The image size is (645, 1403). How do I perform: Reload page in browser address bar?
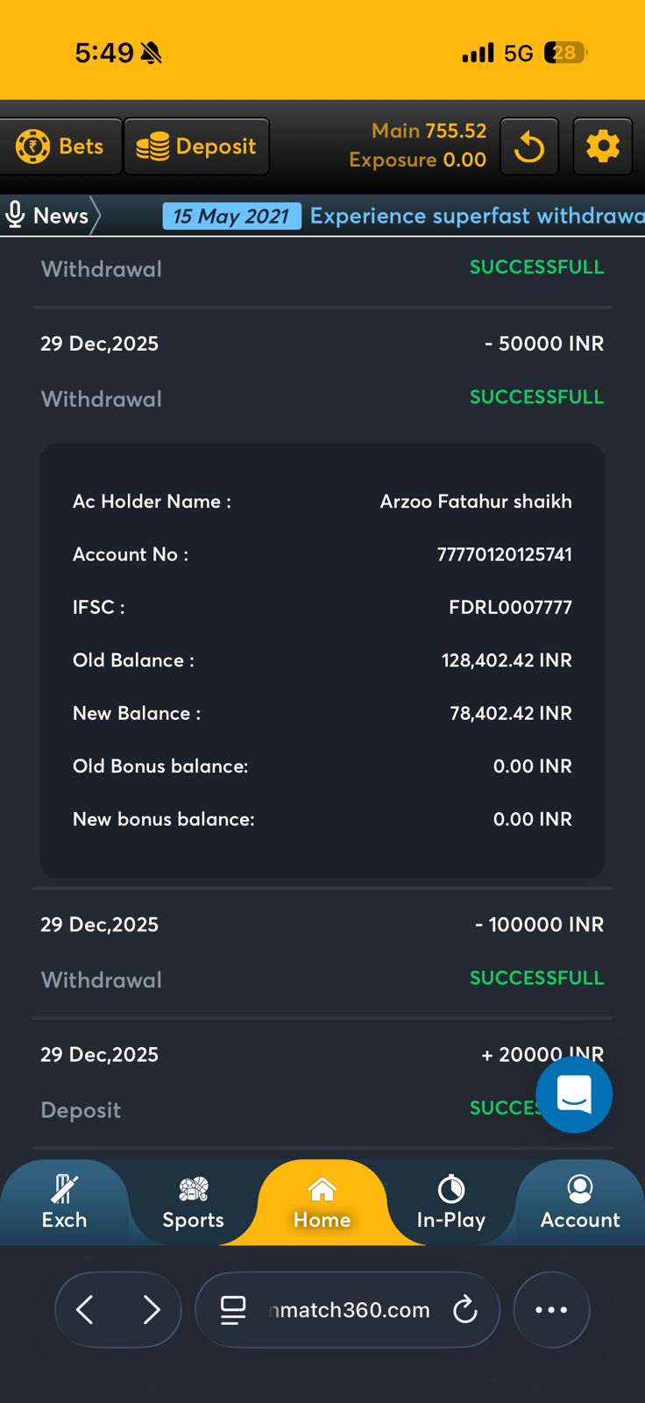click(464, 1310)
